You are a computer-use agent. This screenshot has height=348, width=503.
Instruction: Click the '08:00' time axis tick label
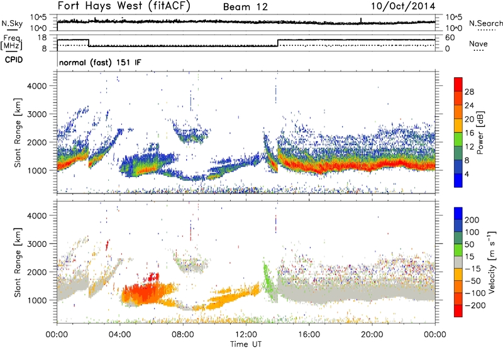click(183, 335)
